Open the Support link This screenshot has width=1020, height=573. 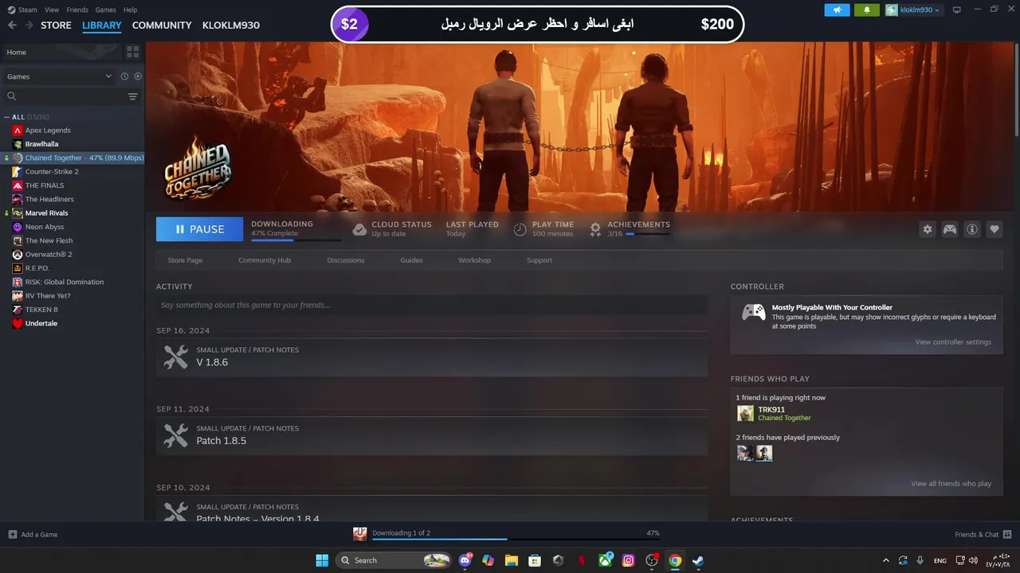(x=539, y=260)
